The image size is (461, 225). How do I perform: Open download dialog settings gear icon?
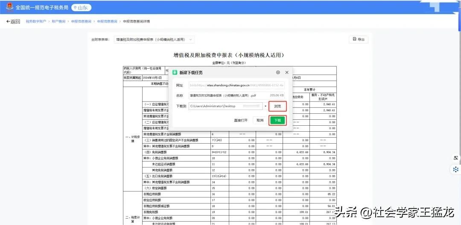(x=278, y=72)
